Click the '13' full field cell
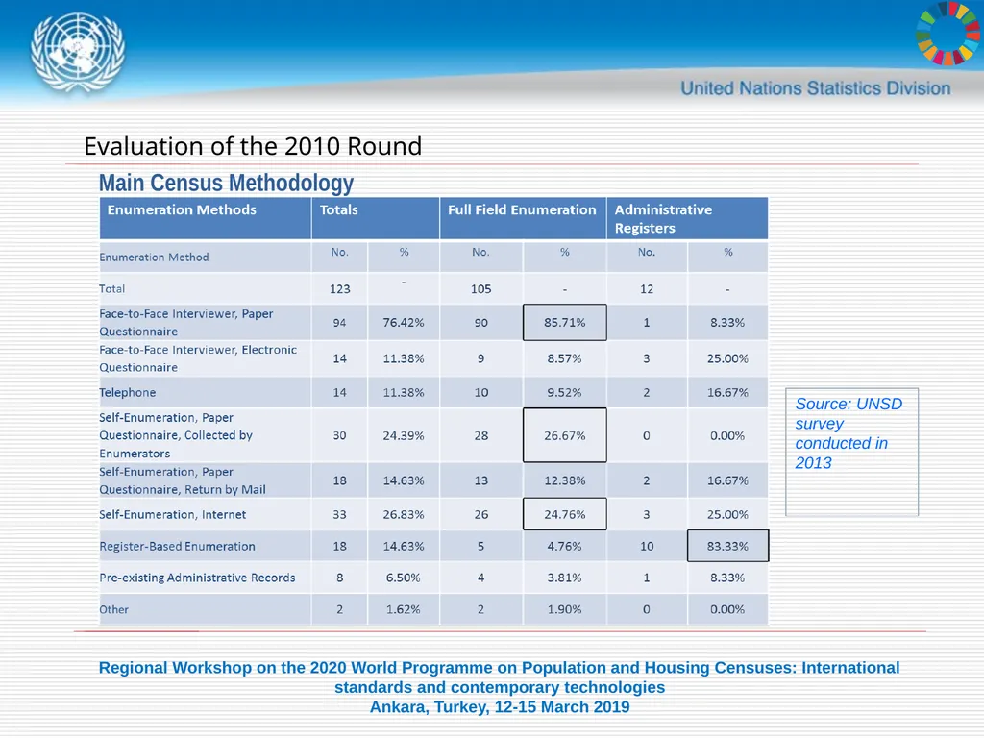This screenshot has height=738, width=984. coord(480,480)
